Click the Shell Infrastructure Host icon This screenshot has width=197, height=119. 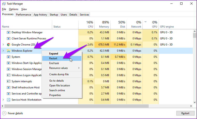coord(8,87)
